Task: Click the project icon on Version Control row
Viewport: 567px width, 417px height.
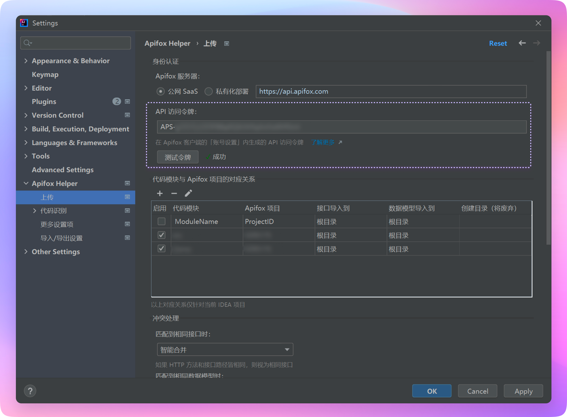Action: click(x=128, y=115)
